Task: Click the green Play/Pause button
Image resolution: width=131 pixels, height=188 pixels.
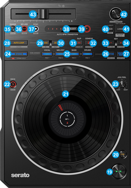Action: click(x=119, y=171)
